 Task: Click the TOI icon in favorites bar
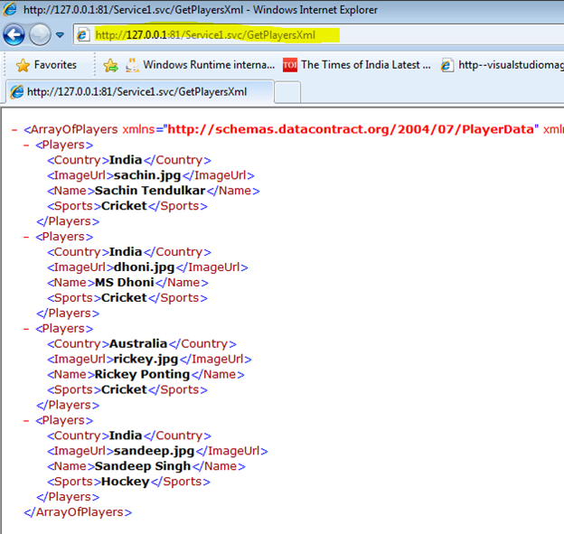(x=289, y=65)
